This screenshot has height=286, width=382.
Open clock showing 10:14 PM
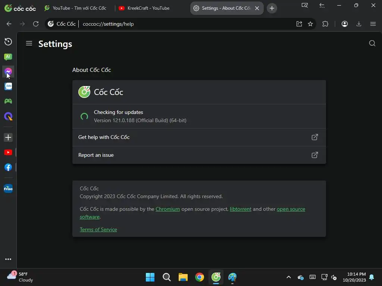pyautogui.click(x=354, y=277)
